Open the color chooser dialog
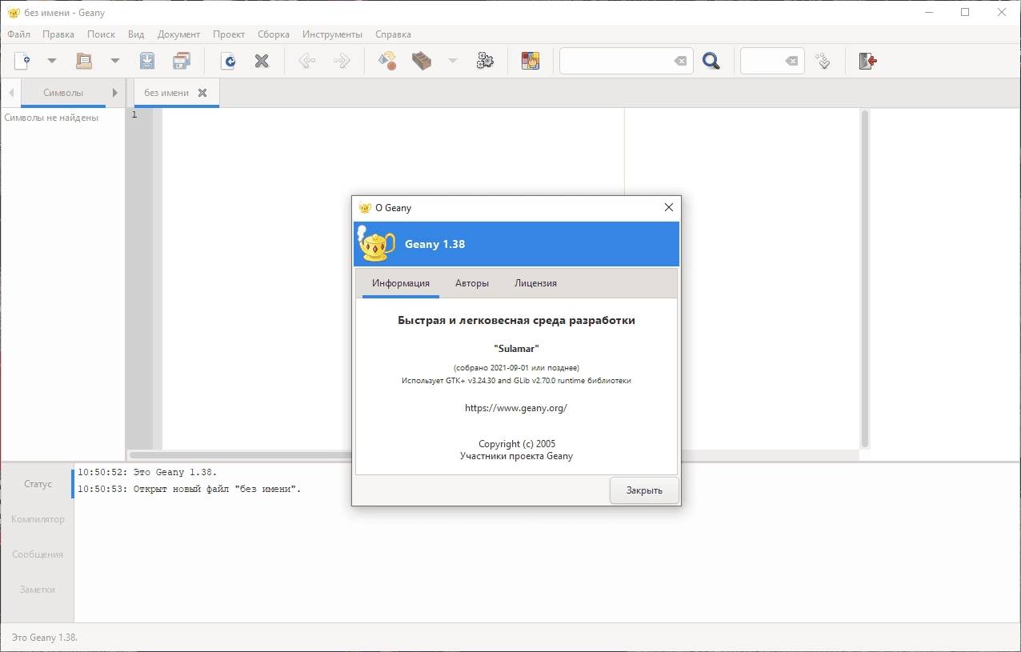 (531, 61)
